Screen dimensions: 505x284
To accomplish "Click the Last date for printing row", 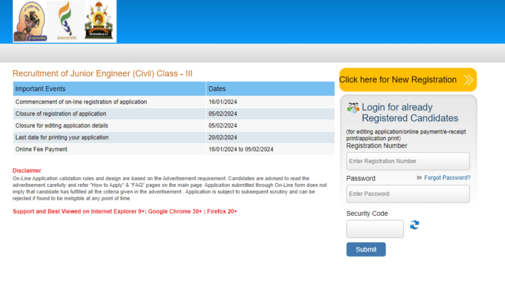I will coord(62,138).
